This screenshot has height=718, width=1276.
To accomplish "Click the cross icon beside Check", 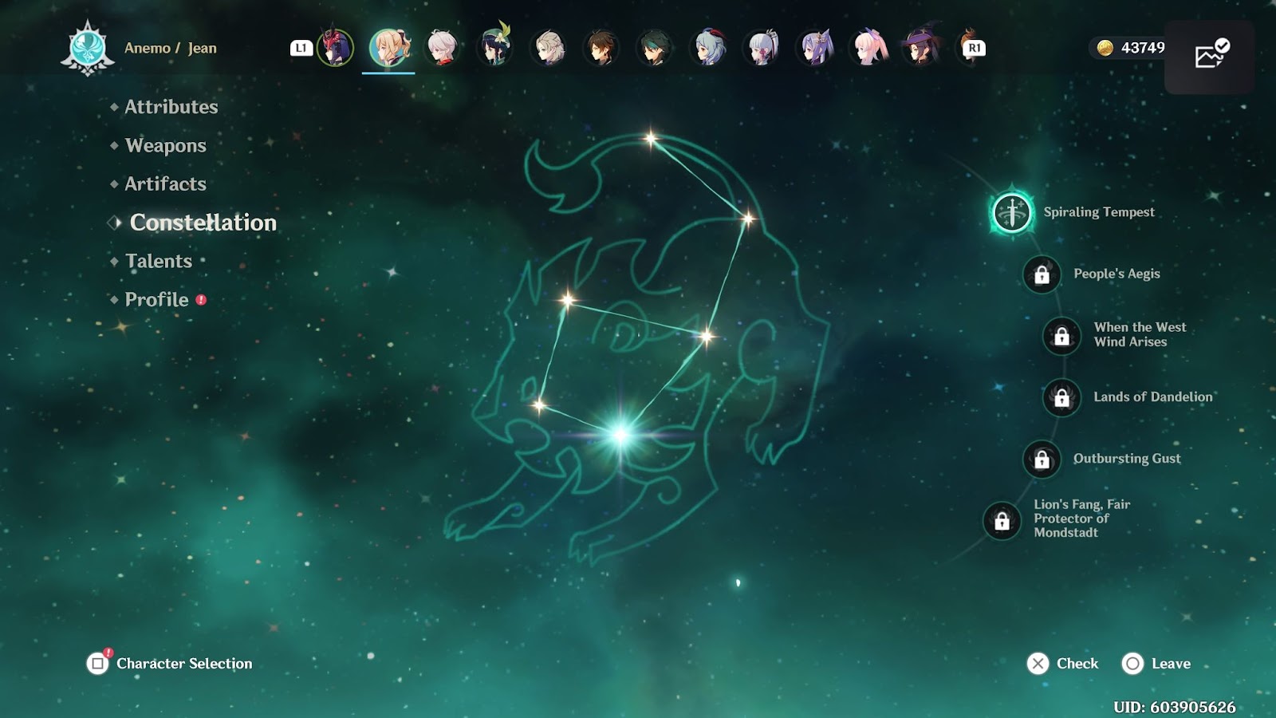I will tap(1038, 664).
